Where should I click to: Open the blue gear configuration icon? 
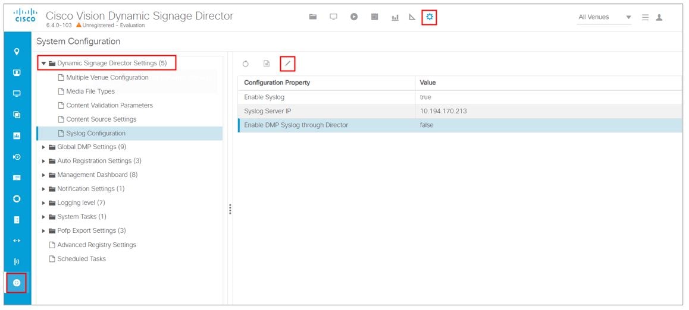[430, 17]
